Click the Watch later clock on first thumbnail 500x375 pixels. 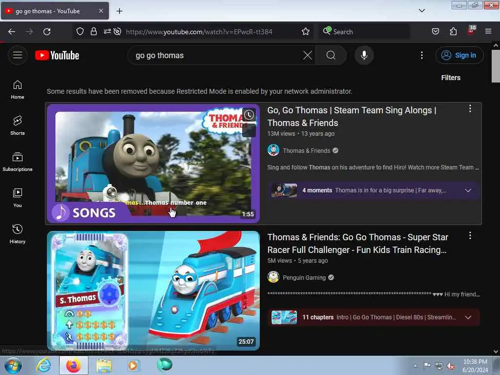click(x=249, y=115)
